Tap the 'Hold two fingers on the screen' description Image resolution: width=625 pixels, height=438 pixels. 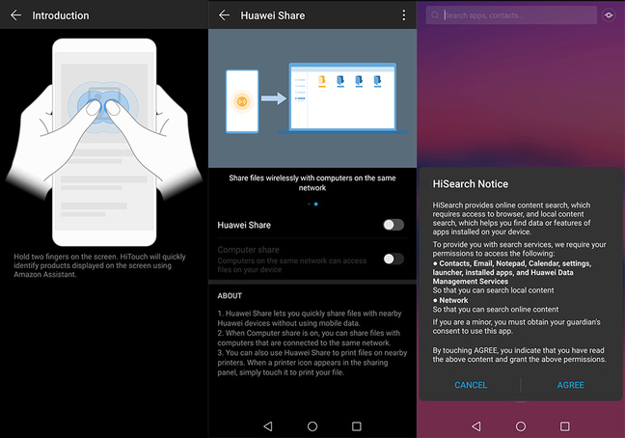pos(99,265)
